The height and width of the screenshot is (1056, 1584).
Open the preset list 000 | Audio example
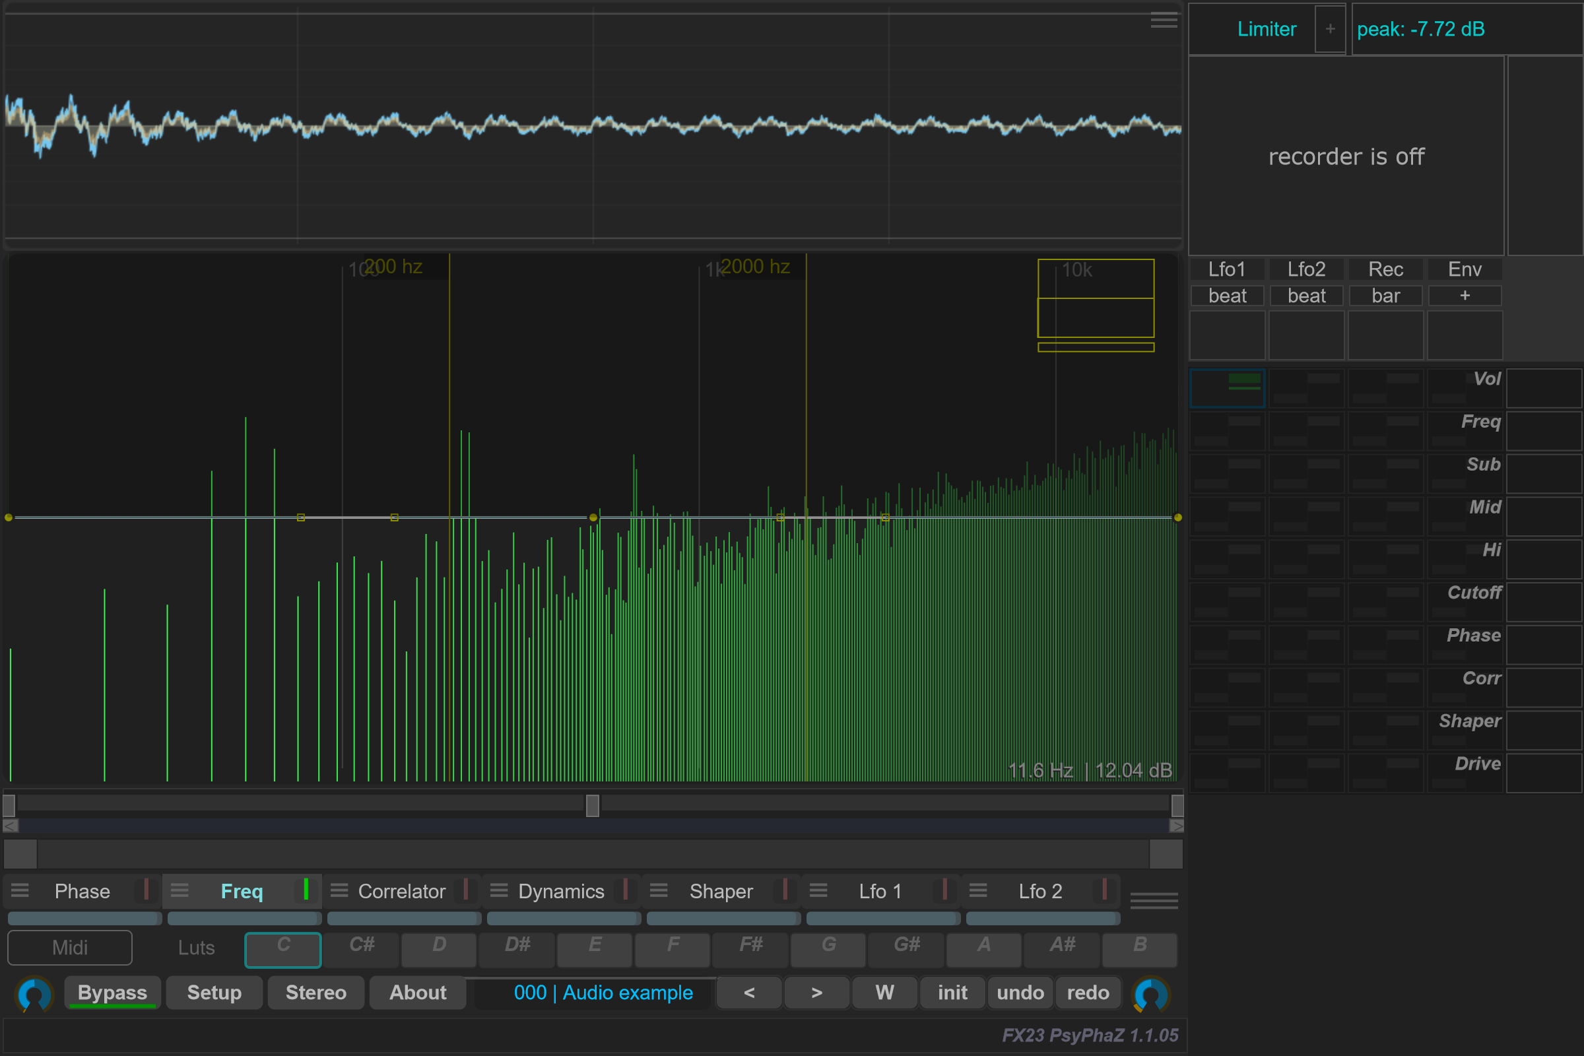coord(603,993)
